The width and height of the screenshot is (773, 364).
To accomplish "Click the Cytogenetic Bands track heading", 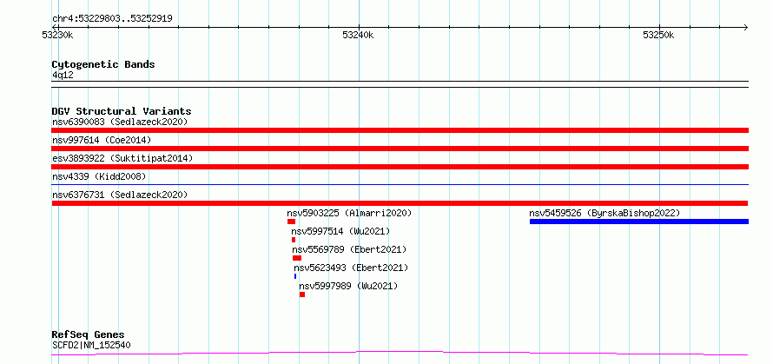I will (103, 64).
